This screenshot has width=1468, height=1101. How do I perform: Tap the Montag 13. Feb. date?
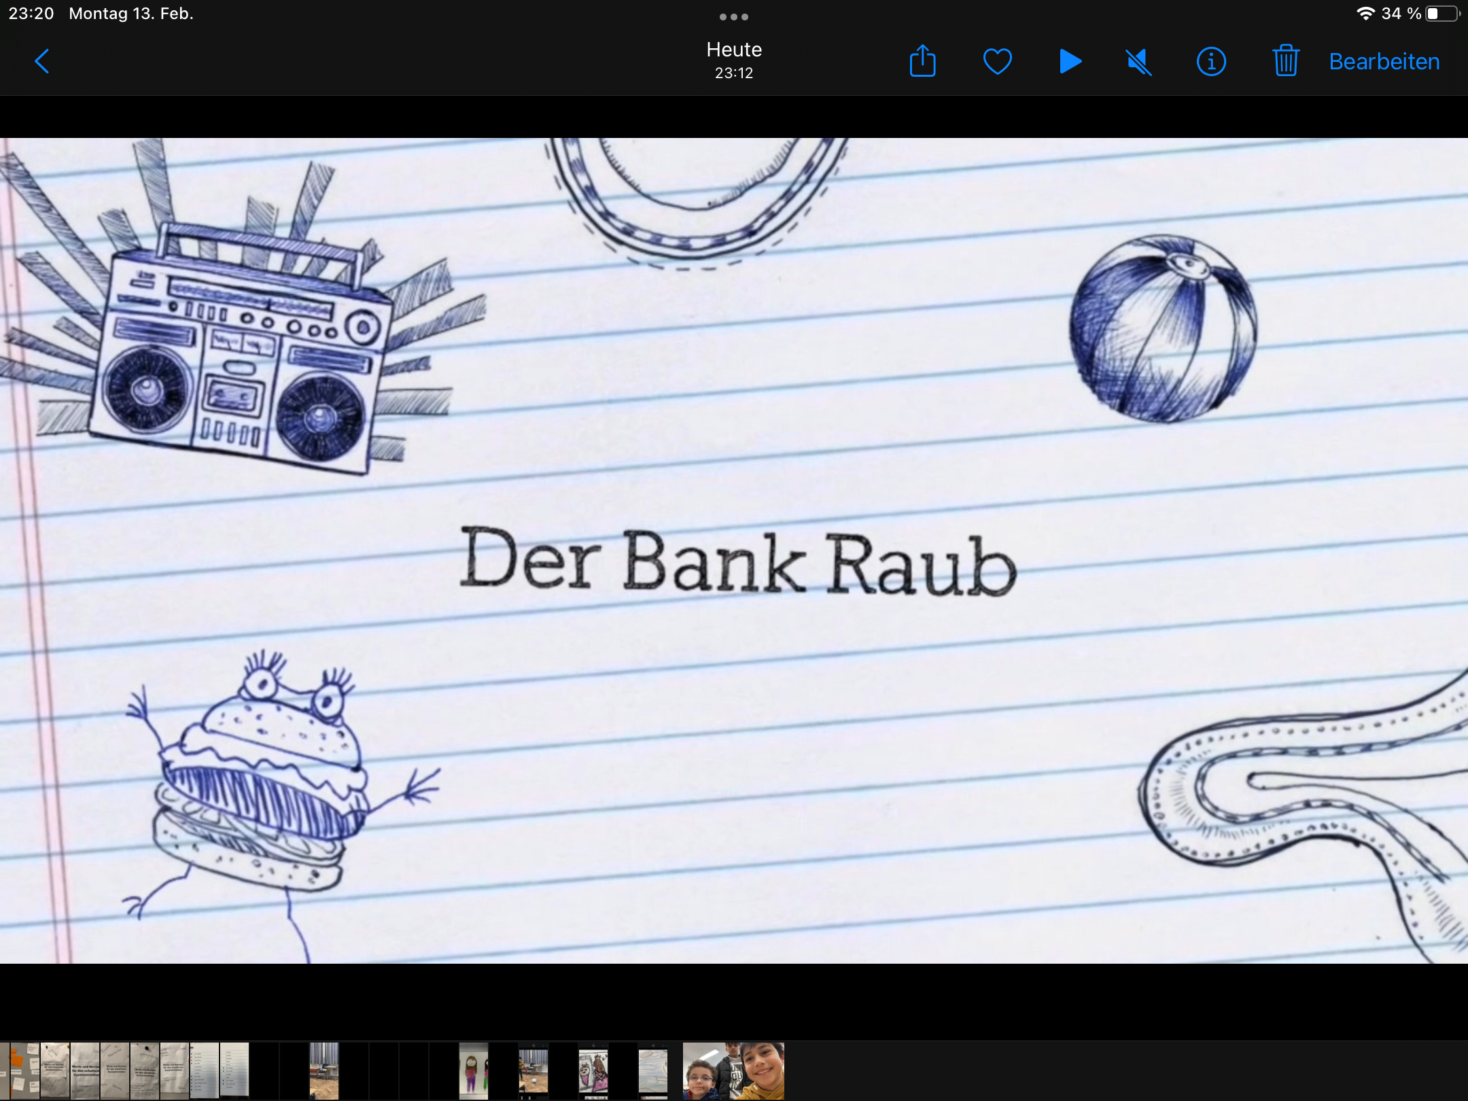pos(131,14)
